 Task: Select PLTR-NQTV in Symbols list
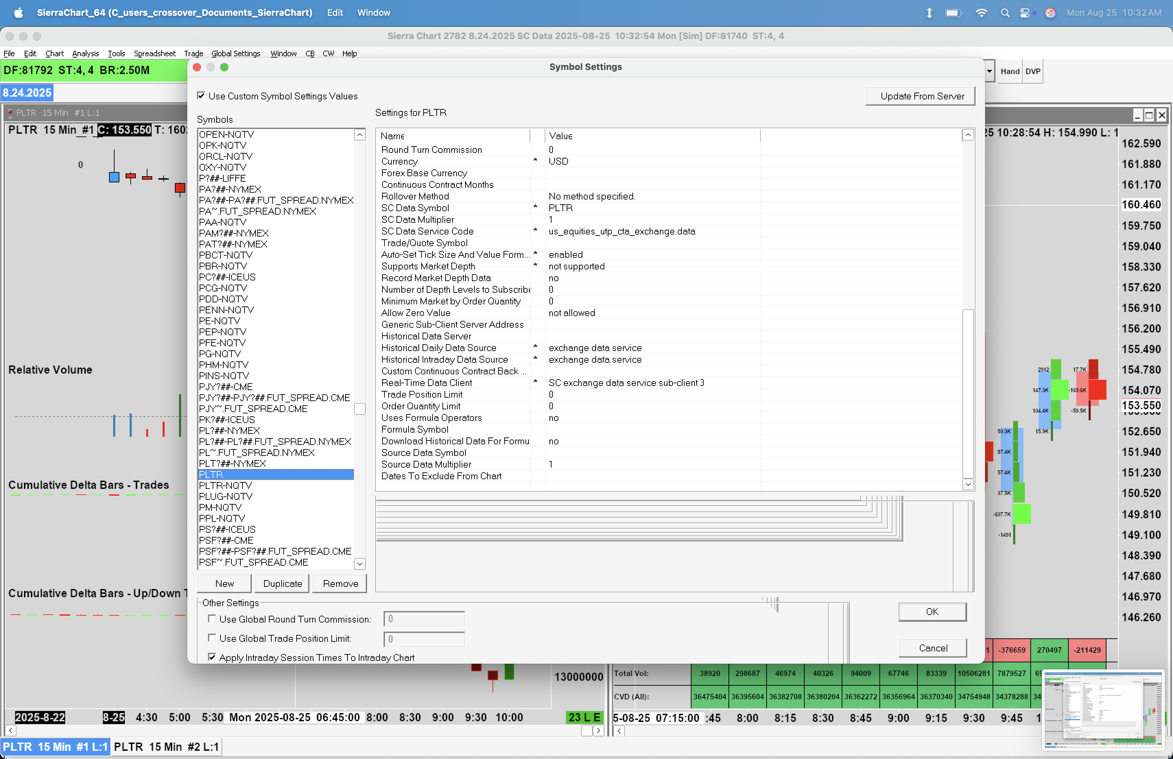(x=225, y=485)
